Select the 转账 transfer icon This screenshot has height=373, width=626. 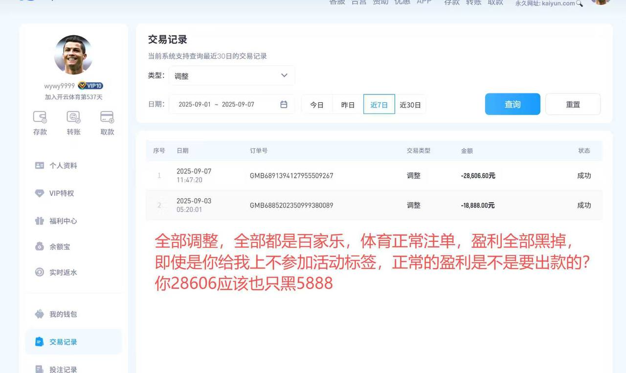(73, 123)
